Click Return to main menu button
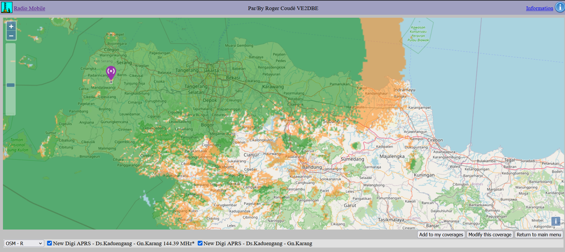Screen dimensions: 565x252 point(539,235)
